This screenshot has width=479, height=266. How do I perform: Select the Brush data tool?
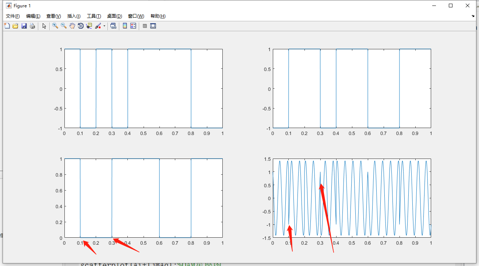pyautogui.click(x=98, y=26)
